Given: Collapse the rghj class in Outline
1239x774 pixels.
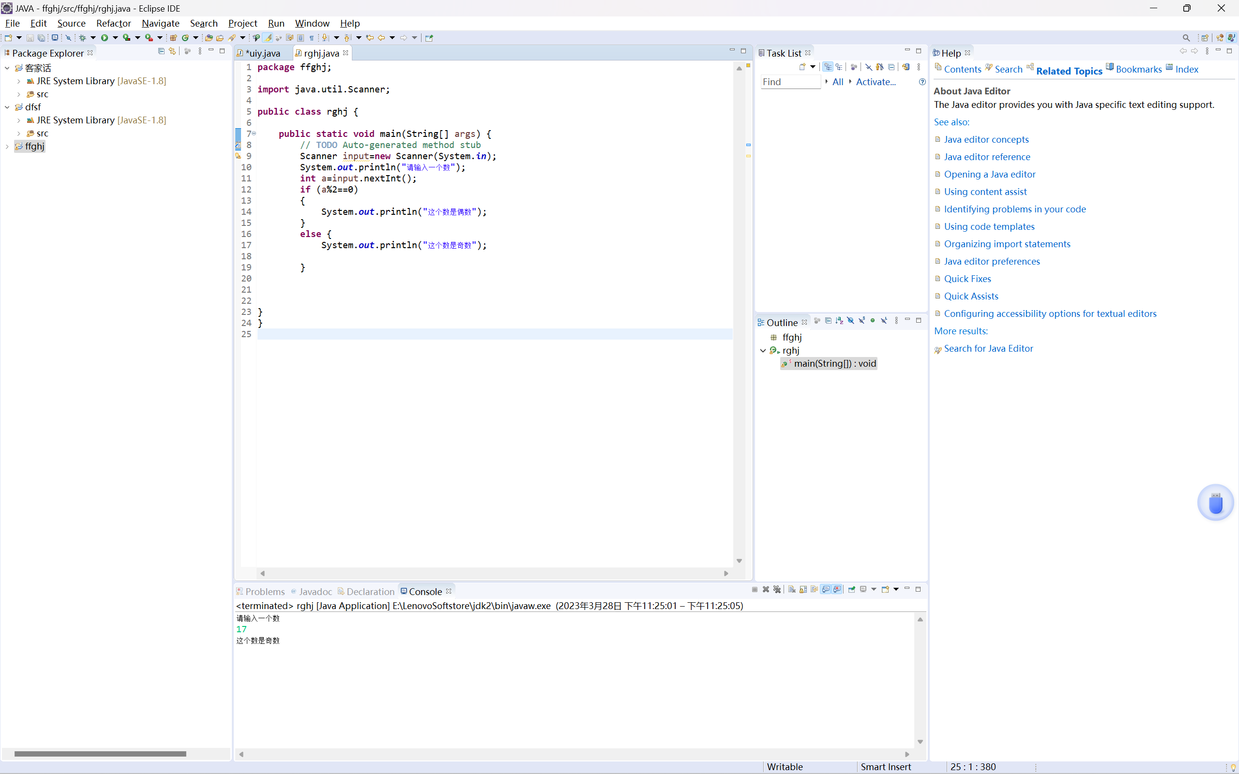Looking at the screenshot, I should tap(763, 351).
